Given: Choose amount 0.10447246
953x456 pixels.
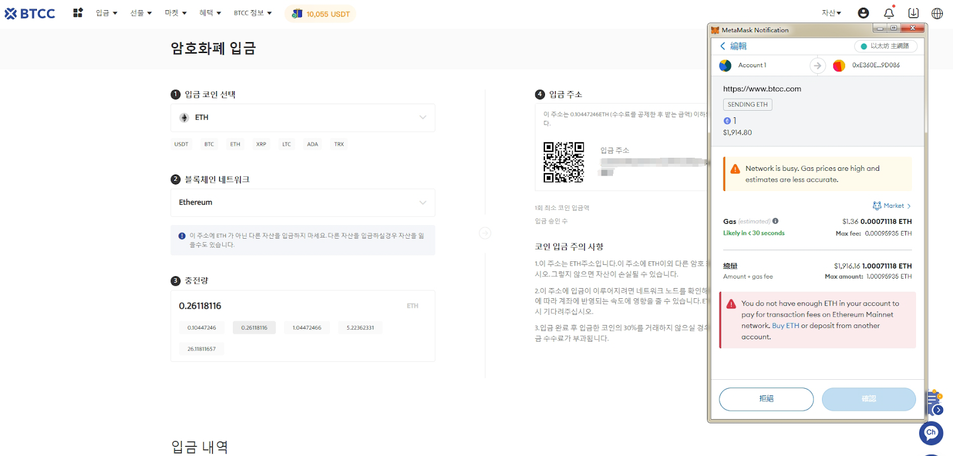Looking at the screenshot, I should click(202, 328).
